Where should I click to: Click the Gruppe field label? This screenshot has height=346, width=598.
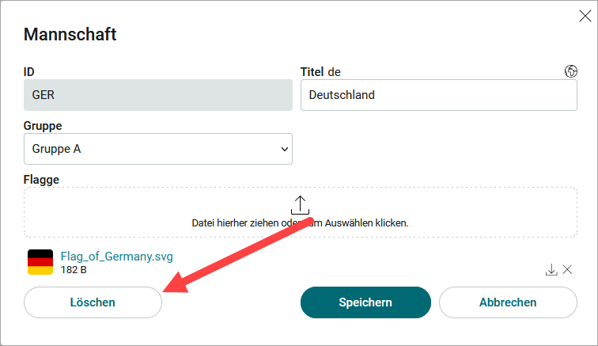[x=43, y=126]
